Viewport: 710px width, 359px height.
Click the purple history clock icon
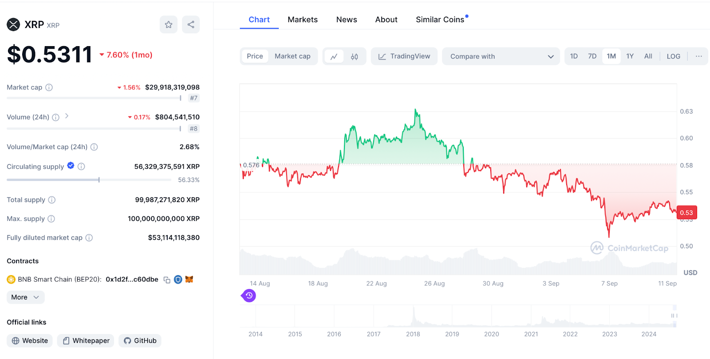click(x=249, y=296)
